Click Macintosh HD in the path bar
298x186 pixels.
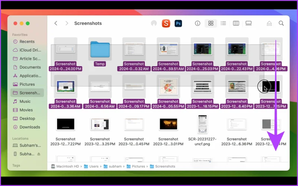[x=65, y=166]
